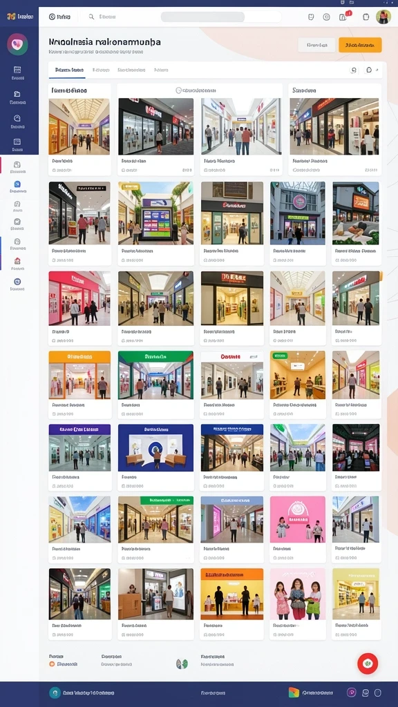The width and height of the screenshot is (398, 707).
Task: Open thumbnail with pink arch logo and children
Action: click(298, 519)
